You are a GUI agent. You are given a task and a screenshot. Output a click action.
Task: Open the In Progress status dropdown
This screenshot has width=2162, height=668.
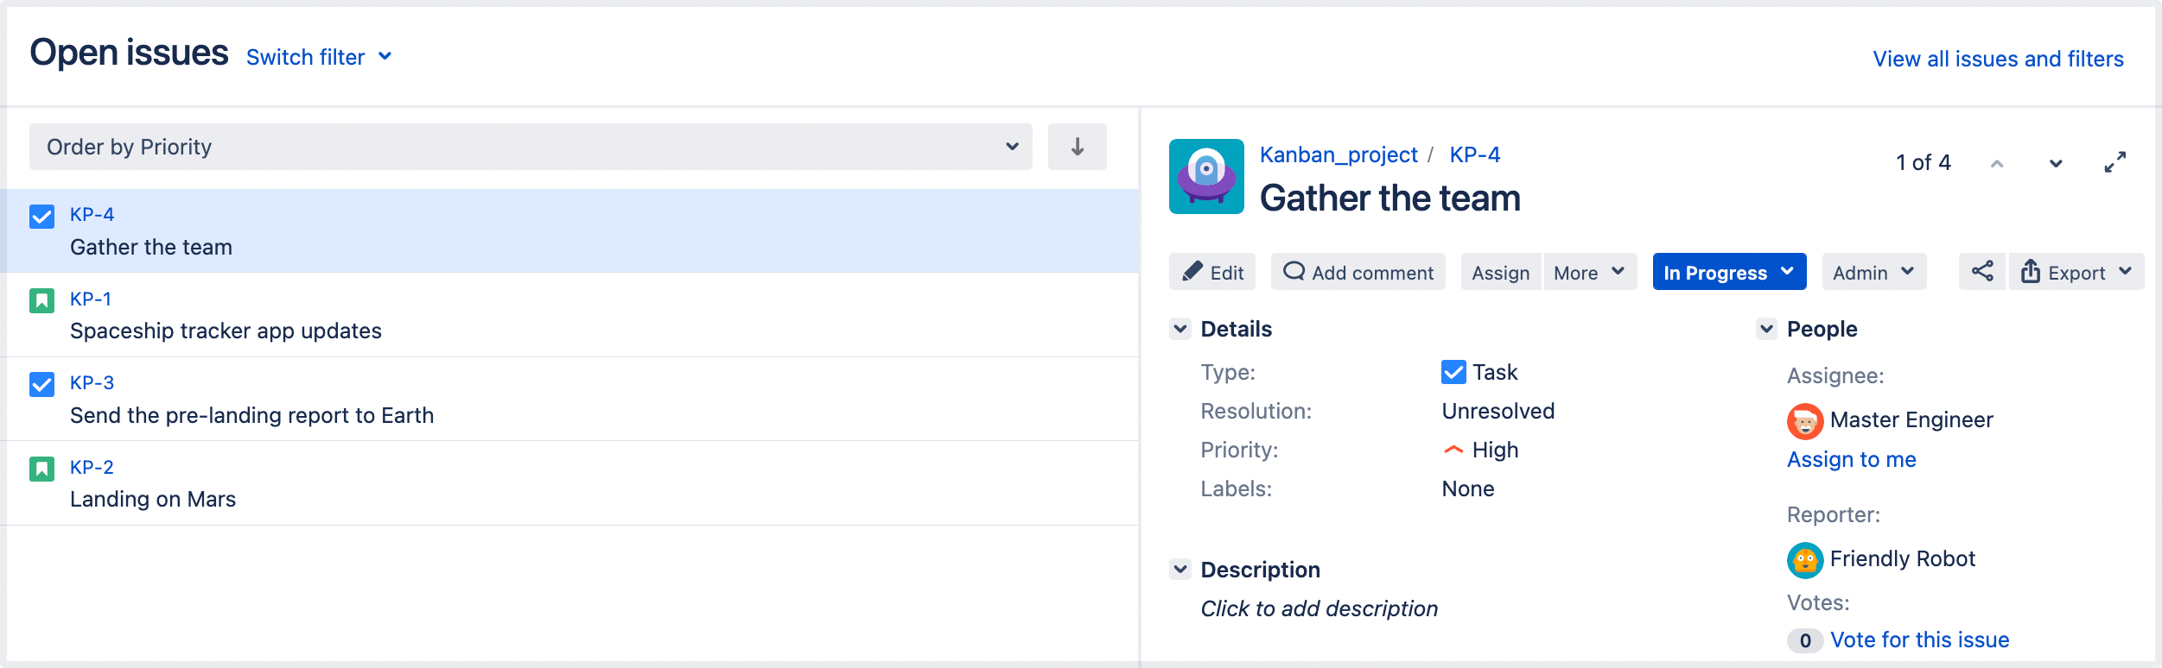click(1728, 272)
